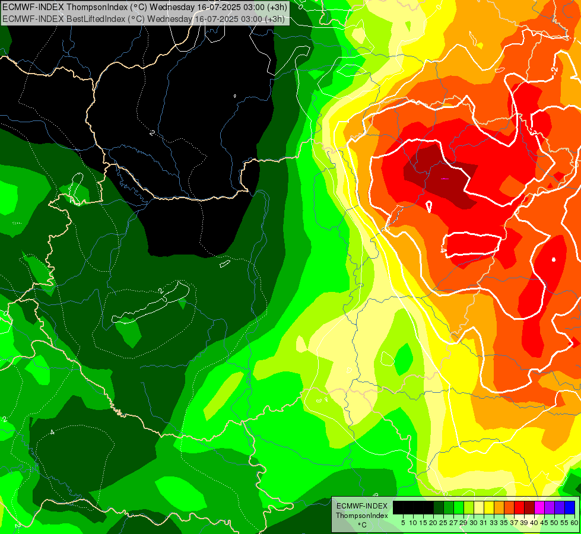Screen dimensions: 581x534
Task: Click the bright green 27–29 legend swatch
Action: pos(459,507)
